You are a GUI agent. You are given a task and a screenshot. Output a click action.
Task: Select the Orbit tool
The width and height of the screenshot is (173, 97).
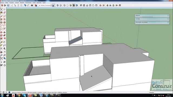point(1,52)
